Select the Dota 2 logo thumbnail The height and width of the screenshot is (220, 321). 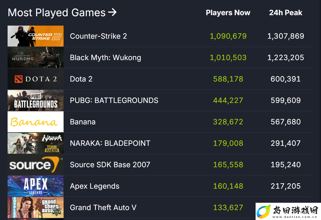pos(36,79)
